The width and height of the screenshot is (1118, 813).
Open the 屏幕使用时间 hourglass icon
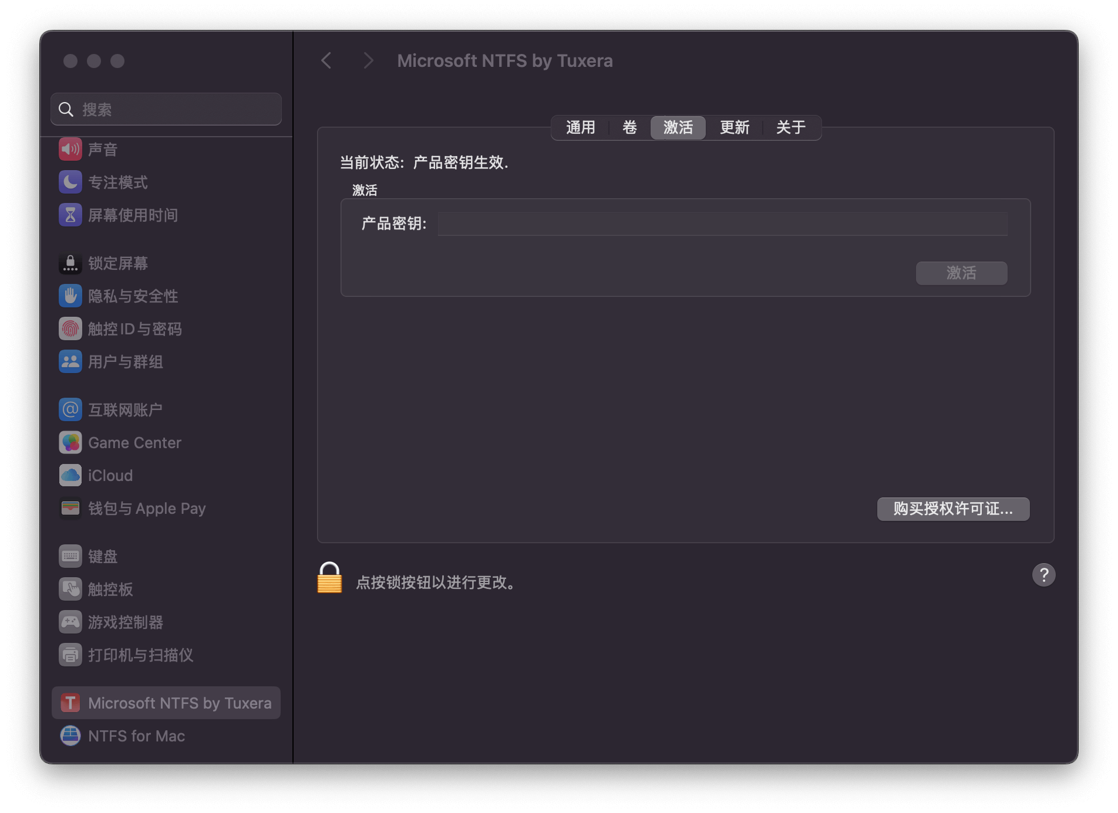click(x=70, y=215)
